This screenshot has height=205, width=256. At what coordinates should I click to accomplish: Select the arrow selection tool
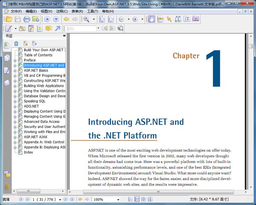pos(169,19)
